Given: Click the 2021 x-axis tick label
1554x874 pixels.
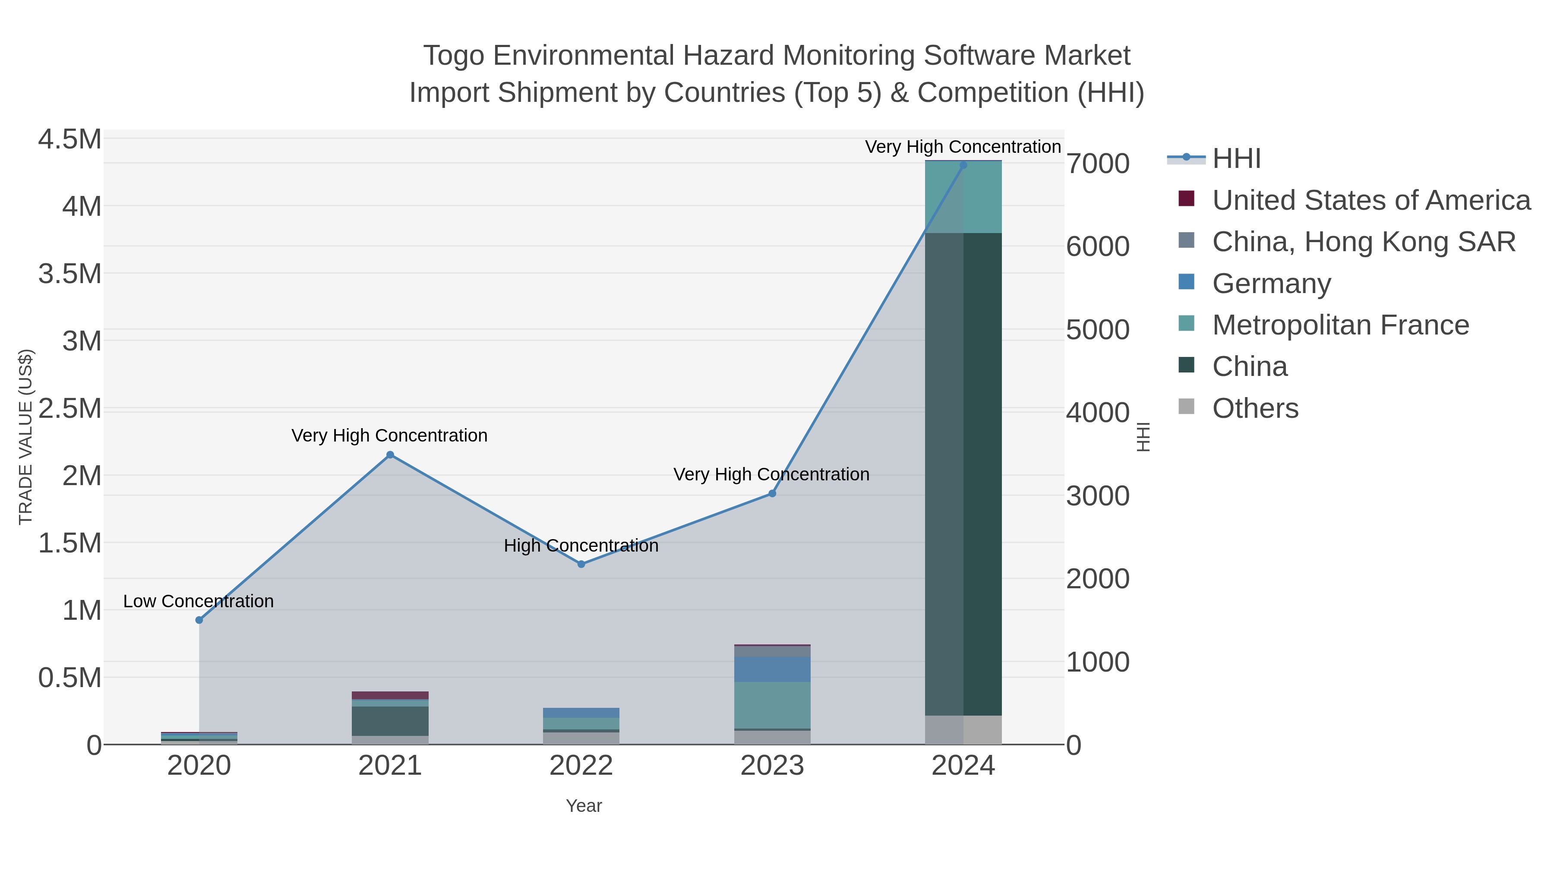Looking at the screenshot, I should click(390, 766).
